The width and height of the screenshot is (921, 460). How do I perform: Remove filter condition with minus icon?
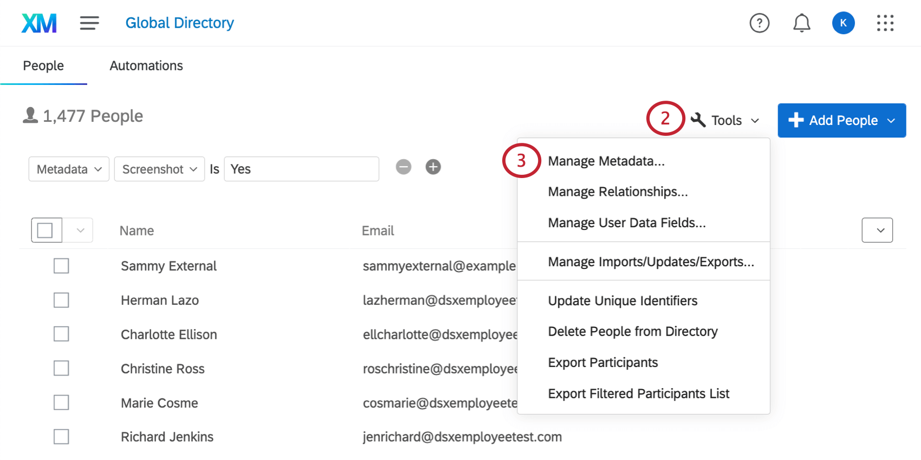pyautogui.click(x=404, y=167)
